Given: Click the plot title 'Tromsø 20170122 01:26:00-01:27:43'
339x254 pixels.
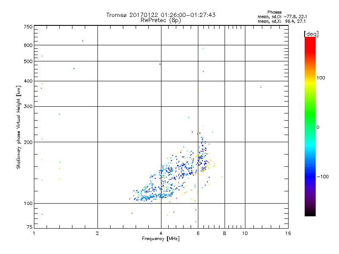Looking at the screenshot, I should click(x=161, y=15).
